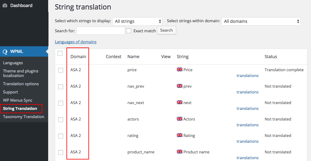Screen dimensions: 311x161
Task: Click the Dashboard gauge icon
Action: 5,5
